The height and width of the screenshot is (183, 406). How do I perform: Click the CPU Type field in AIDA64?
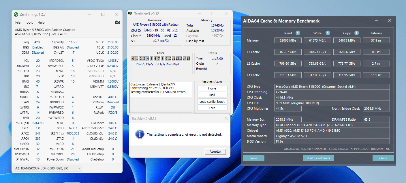click(332, 87)
